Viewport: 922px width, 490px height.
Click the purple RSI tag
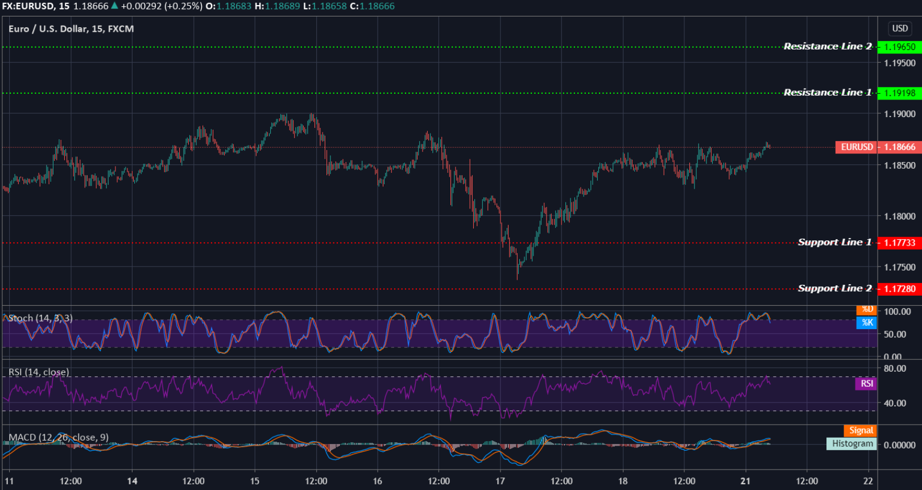[866, 384]
